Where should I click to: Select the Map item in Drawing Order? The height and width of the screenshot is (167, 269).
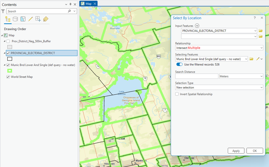pyautogui.click(x=12, y=35)
